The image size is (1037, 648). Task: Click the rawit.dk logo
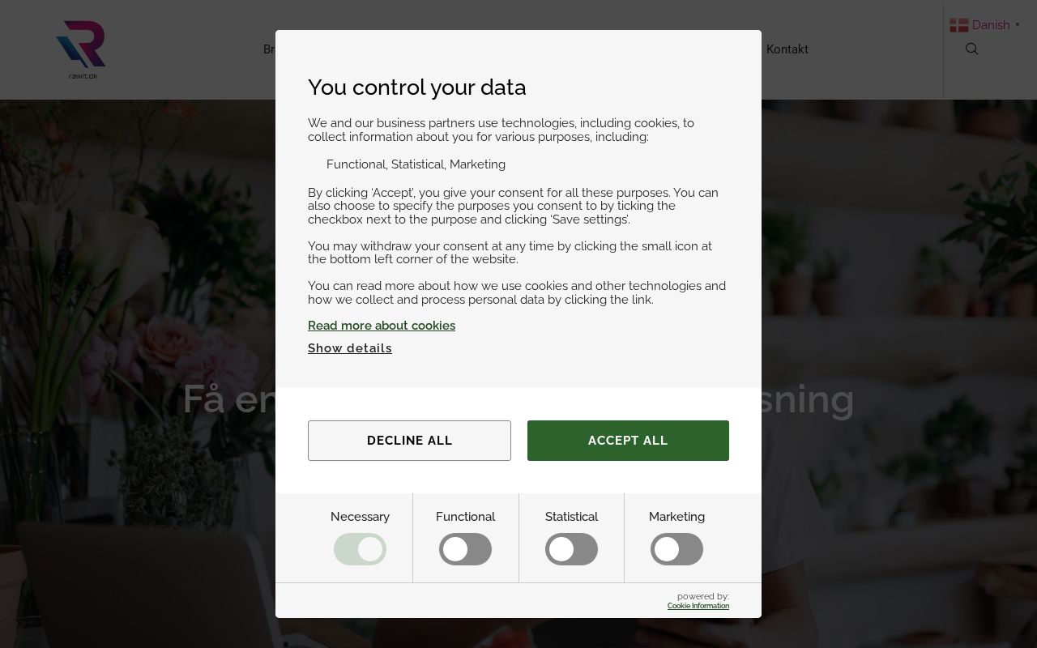click(x=81, y=49)
